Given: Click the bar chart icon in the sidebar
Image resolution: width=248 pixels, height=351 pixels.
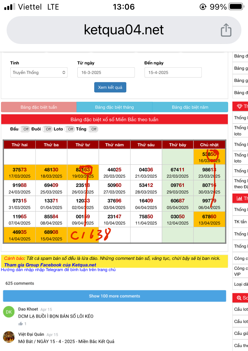Looking at the screenshot, I should 239,198.
